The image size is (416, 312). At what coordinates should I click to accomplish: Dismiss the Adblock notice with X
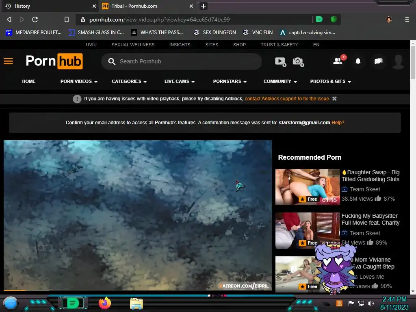(335, 98)
